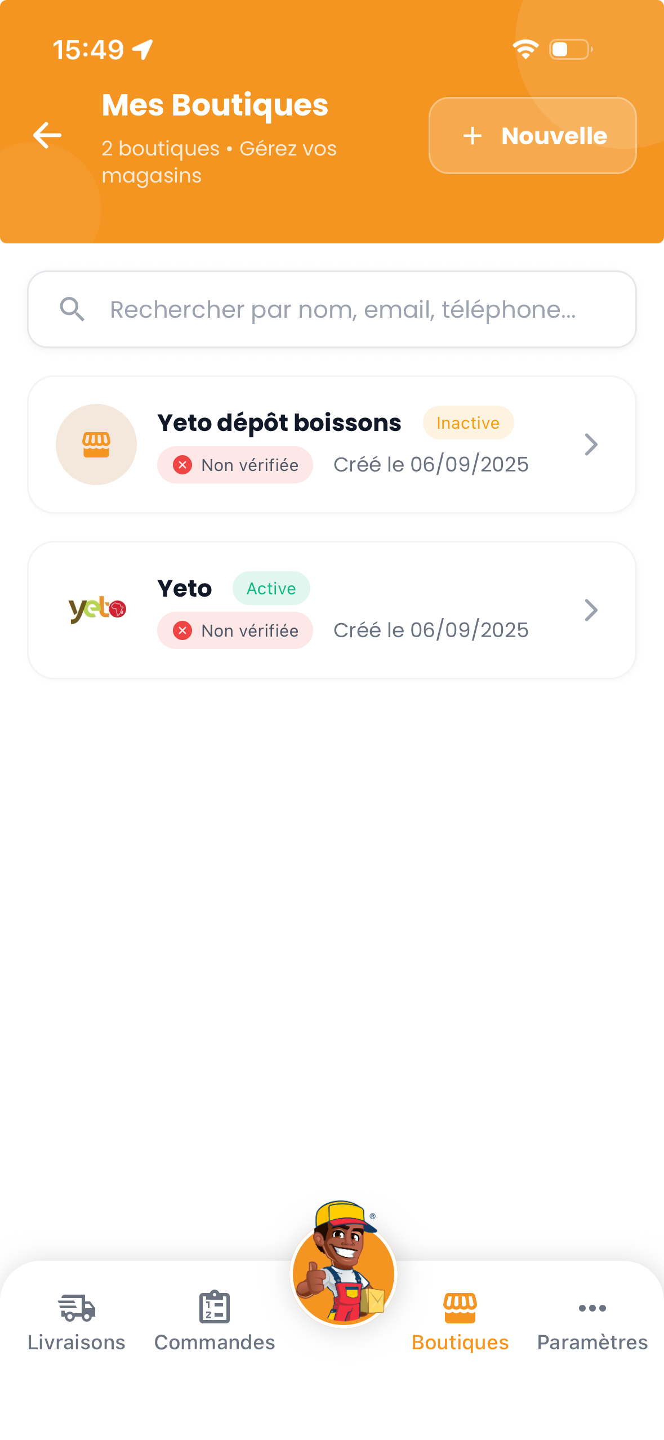Tap the Wi-Fi status icon
Image resolution: width=664 pixels, height=1440 pixels.
pos(525,49)
